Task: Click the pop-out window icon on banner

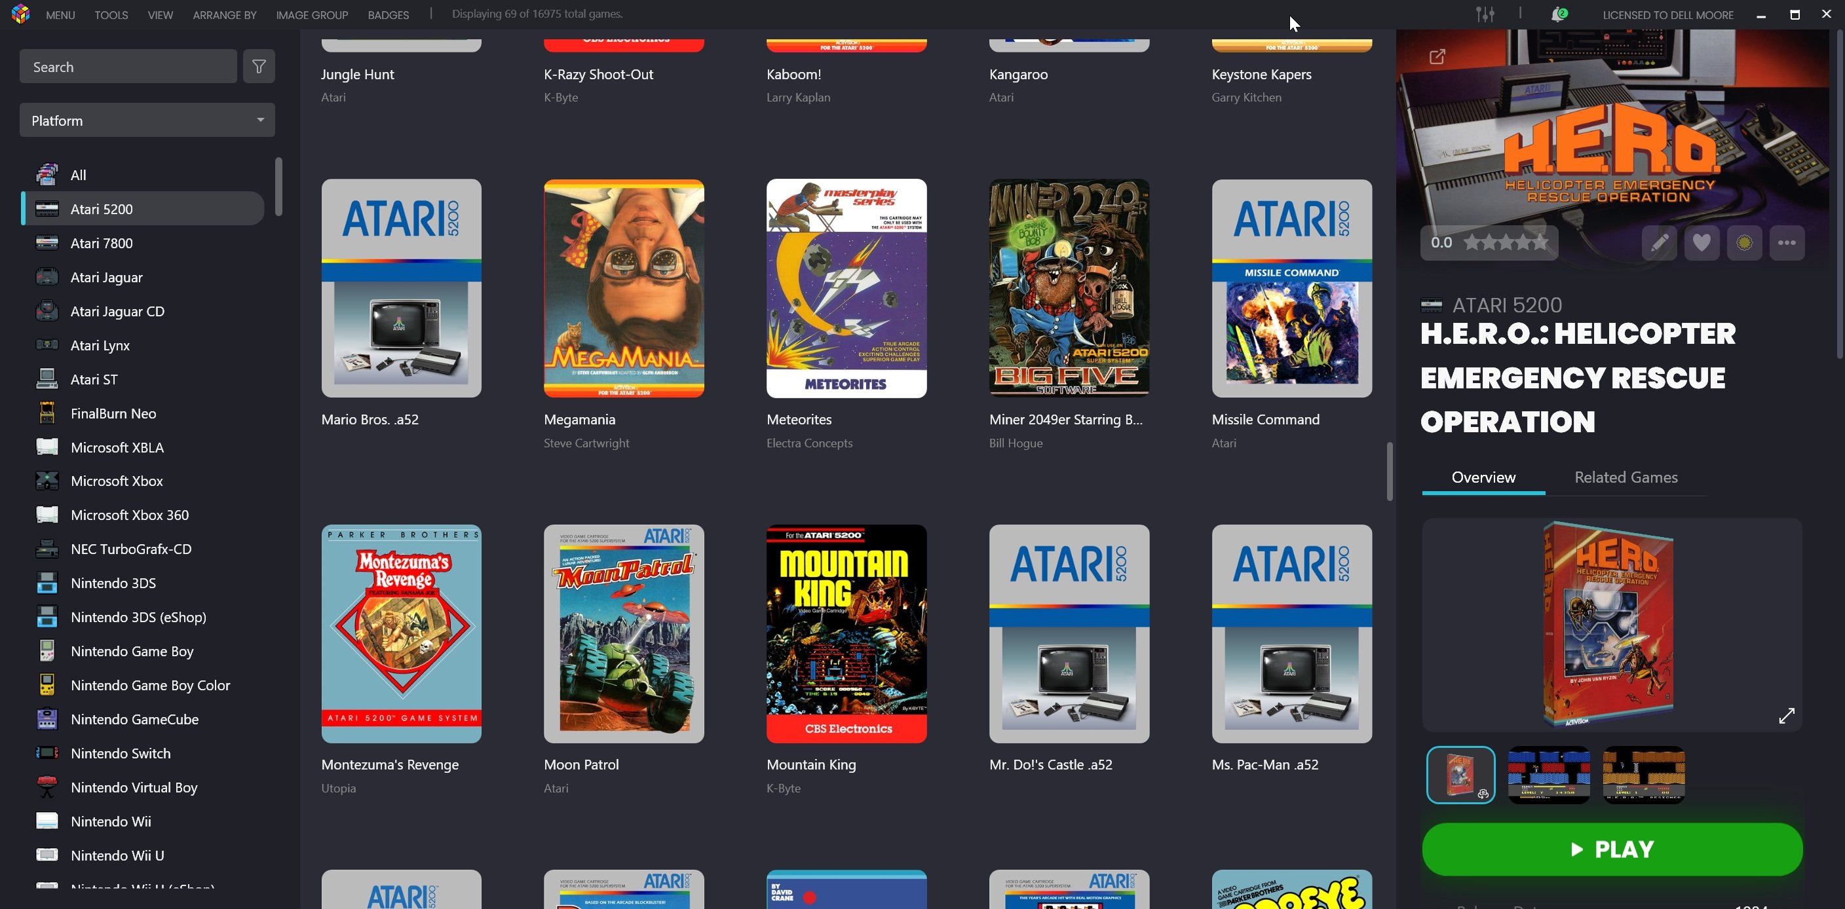Action: point(1437,56)
